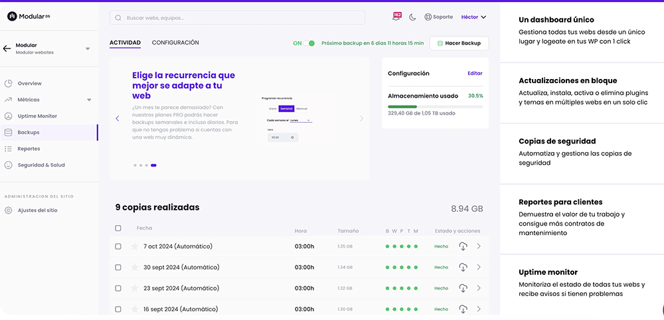Open the Copias de seguridad feature
This screenshot has width=664, height=320.
tap(582, 153)
